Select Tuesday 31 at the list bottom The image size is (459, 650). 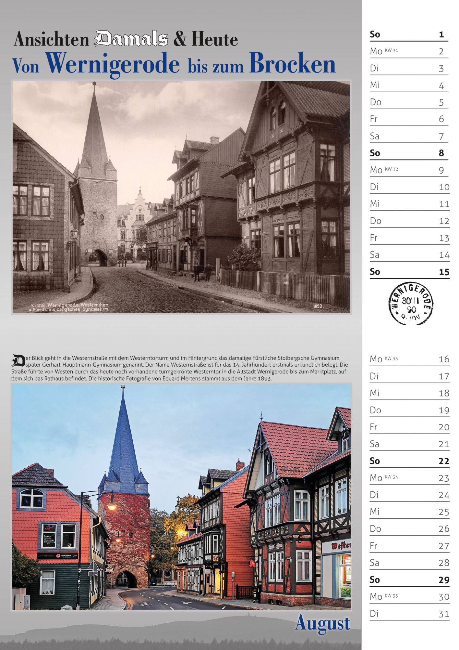pos(409,614)
